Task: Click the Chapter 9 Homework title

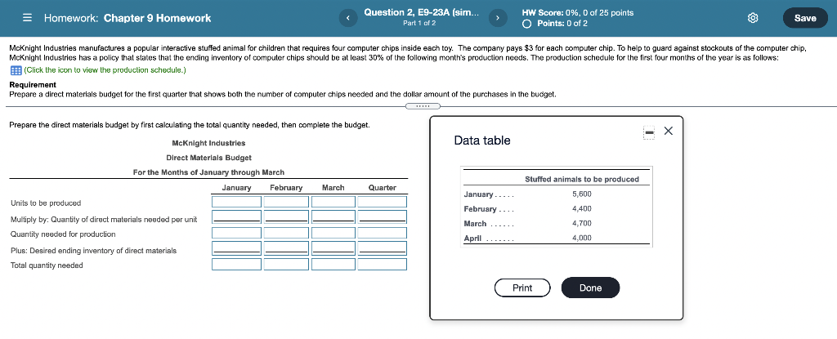Action: (157, 18)
